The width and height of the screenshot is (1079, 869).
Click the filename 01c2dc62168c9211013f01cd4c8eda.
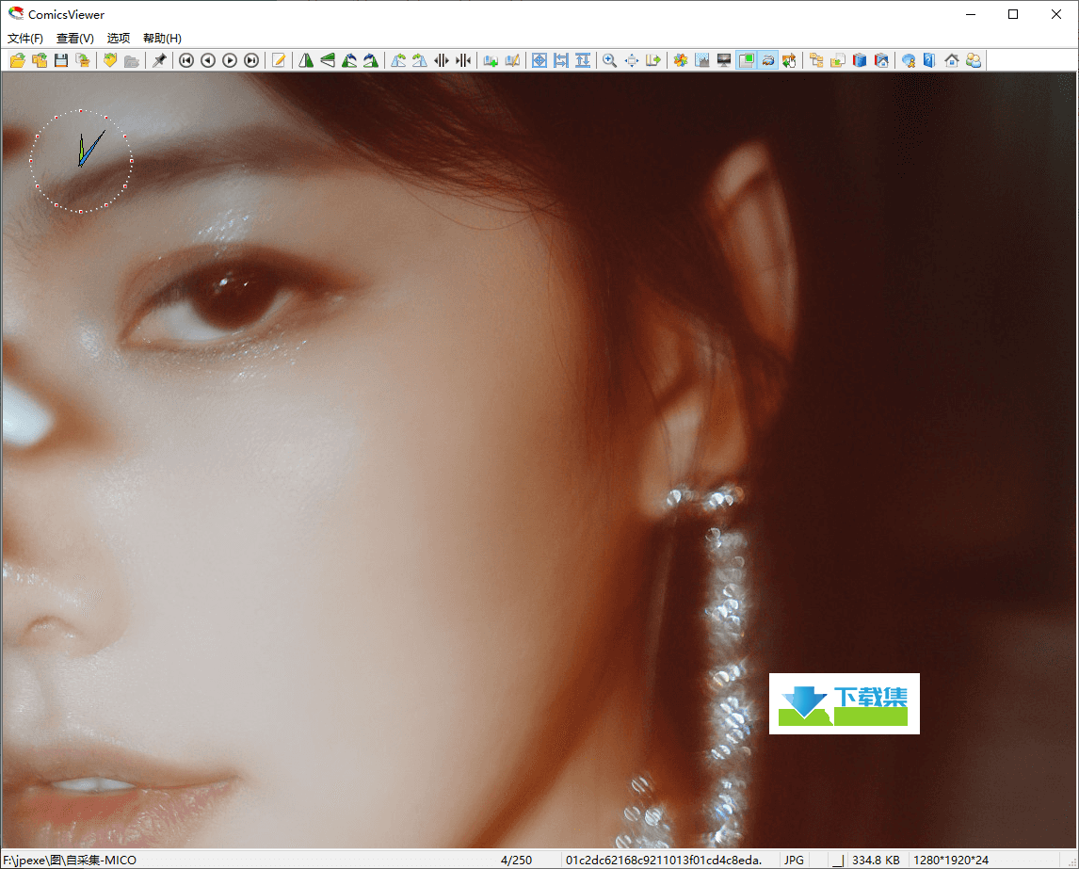(664, 860)
